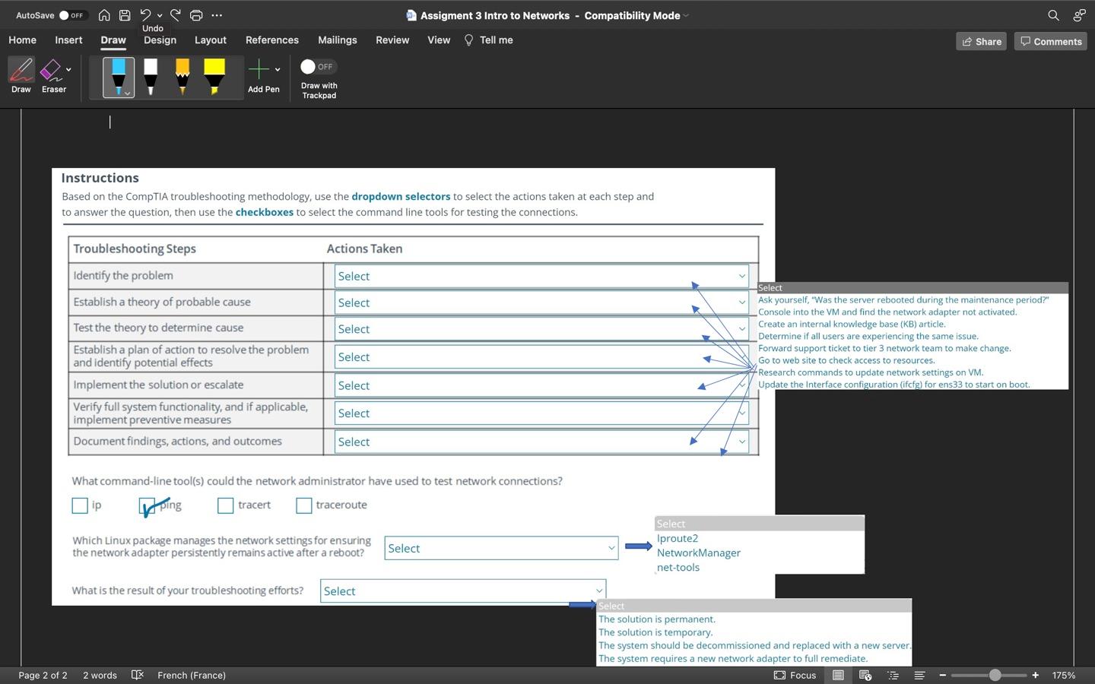Image resolution: width=1095 pixels, height=684 pixels.
Task: Click the Share button
Action: point(982,41)
